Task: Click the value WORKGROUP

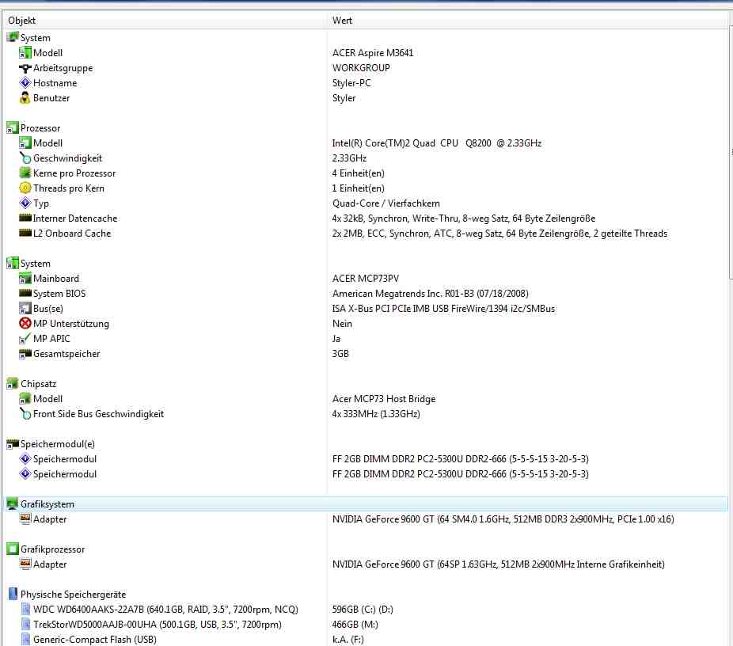Action: 361,68
